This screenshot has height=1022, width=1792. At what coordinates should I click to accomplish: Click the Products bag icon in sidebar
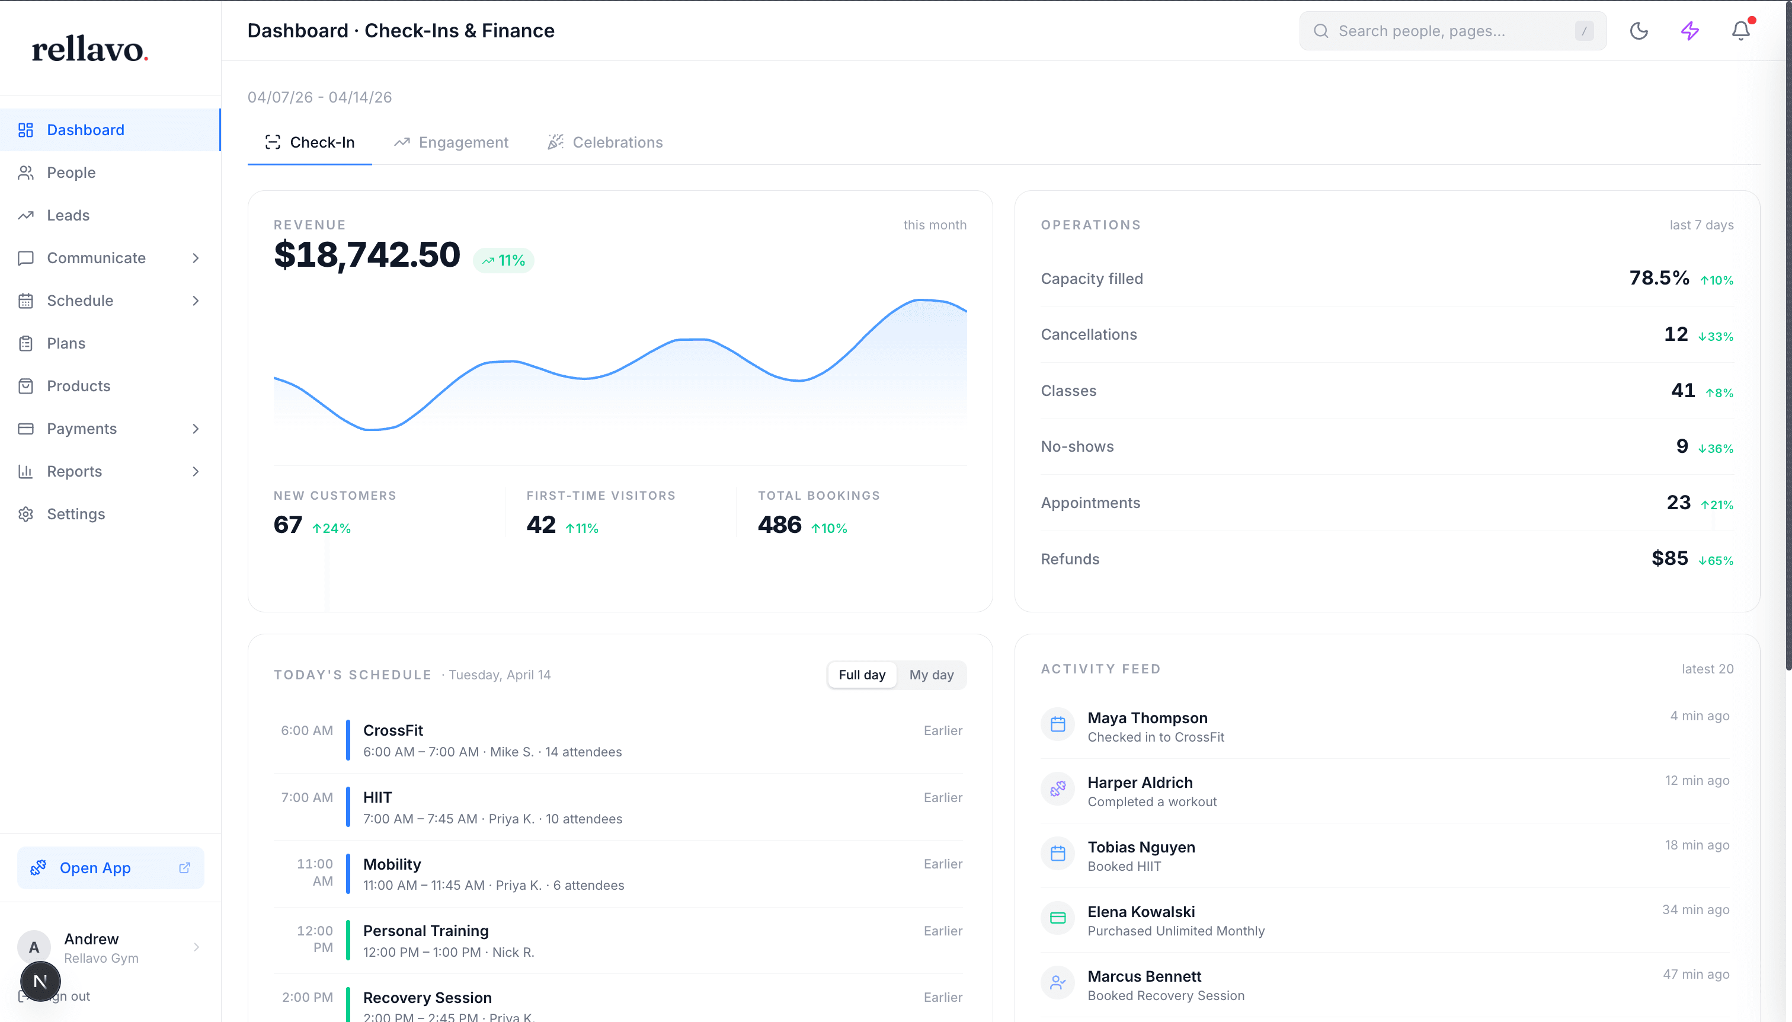(x=26, y=385)
